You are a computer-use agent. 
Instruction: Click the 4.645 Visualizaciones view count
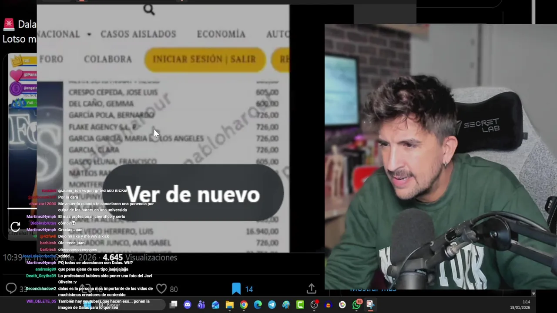140,258
